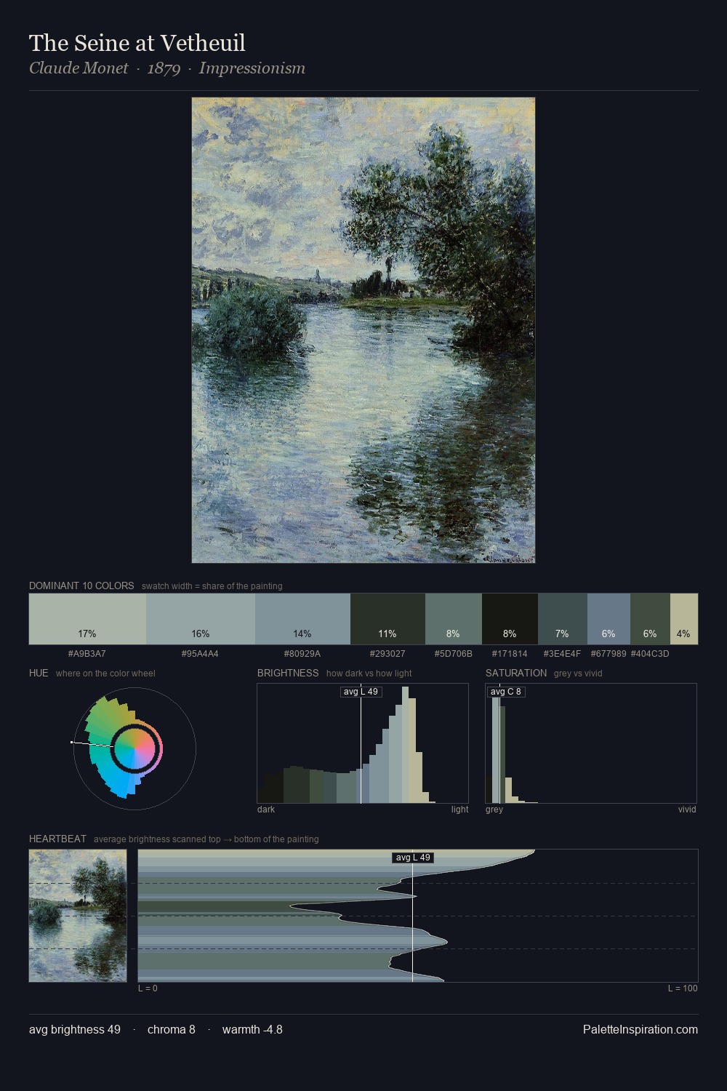Click the #404C3D 6% swatch
Image resolution: width=727 pixels, height=1091 pixels.
tap(650, 619)
